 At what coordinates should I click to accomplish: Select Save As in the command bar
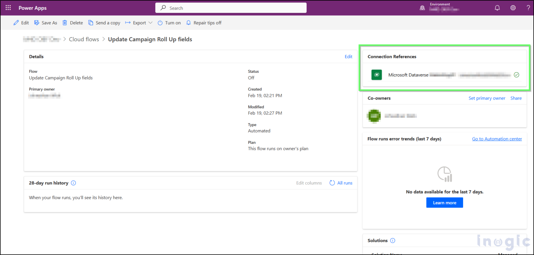point(46,23)
